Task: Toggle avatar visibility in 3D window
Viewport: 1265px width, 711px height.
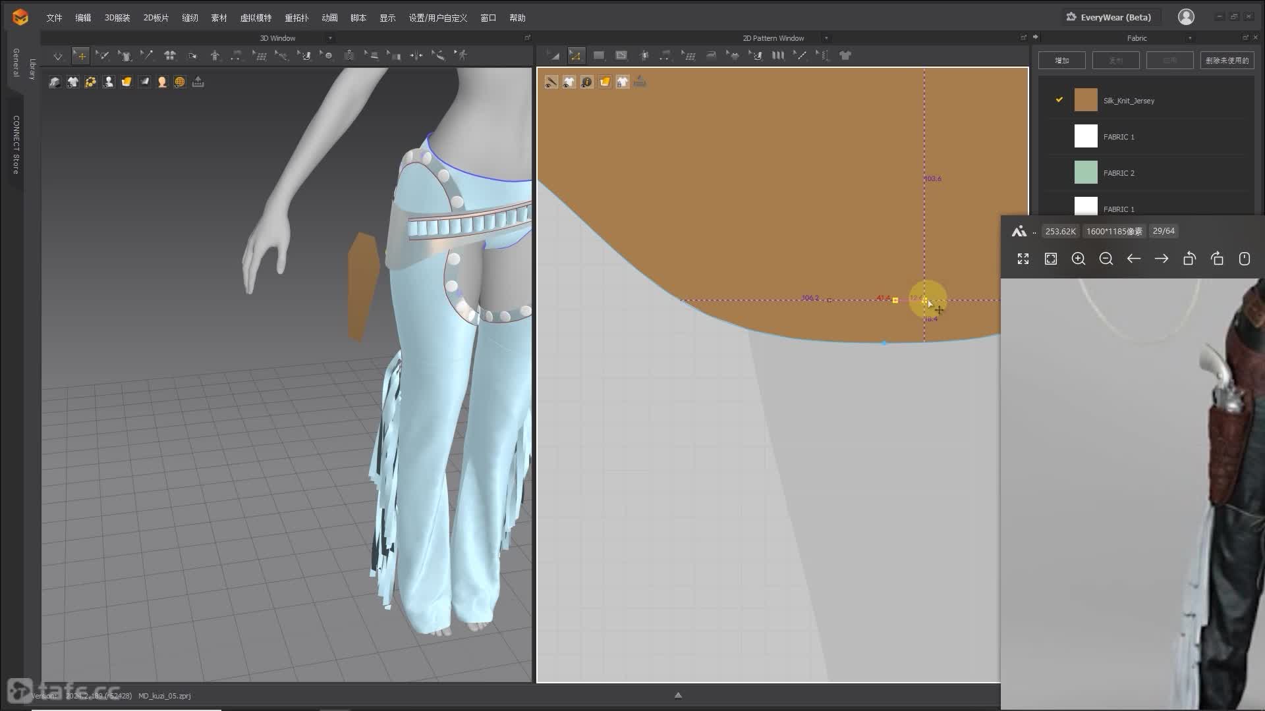Action: [x=108, y=82]
